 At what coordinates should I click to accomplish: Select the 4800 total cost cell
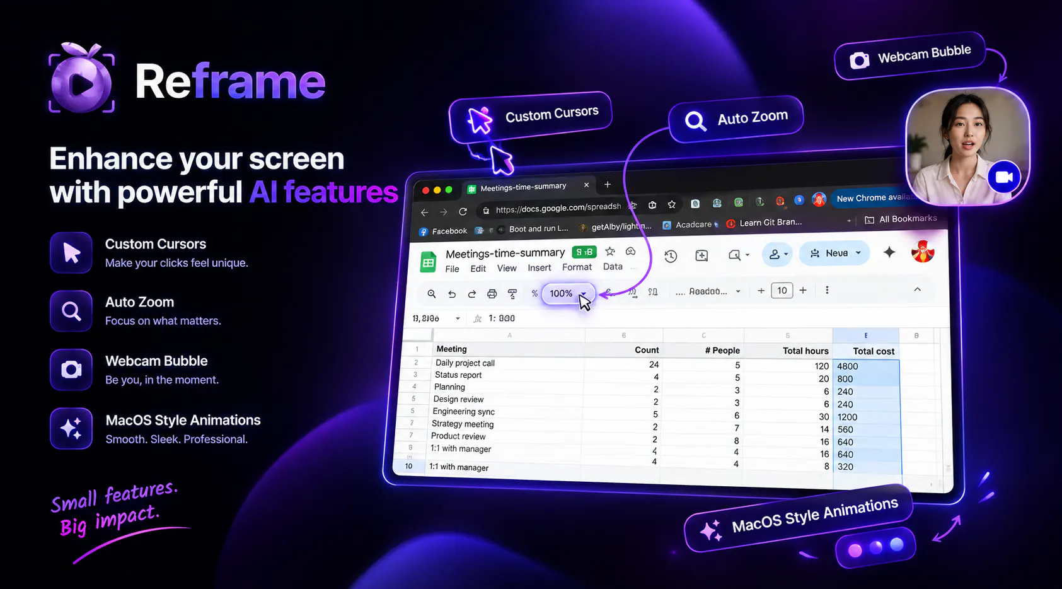[x=867, y=366]
